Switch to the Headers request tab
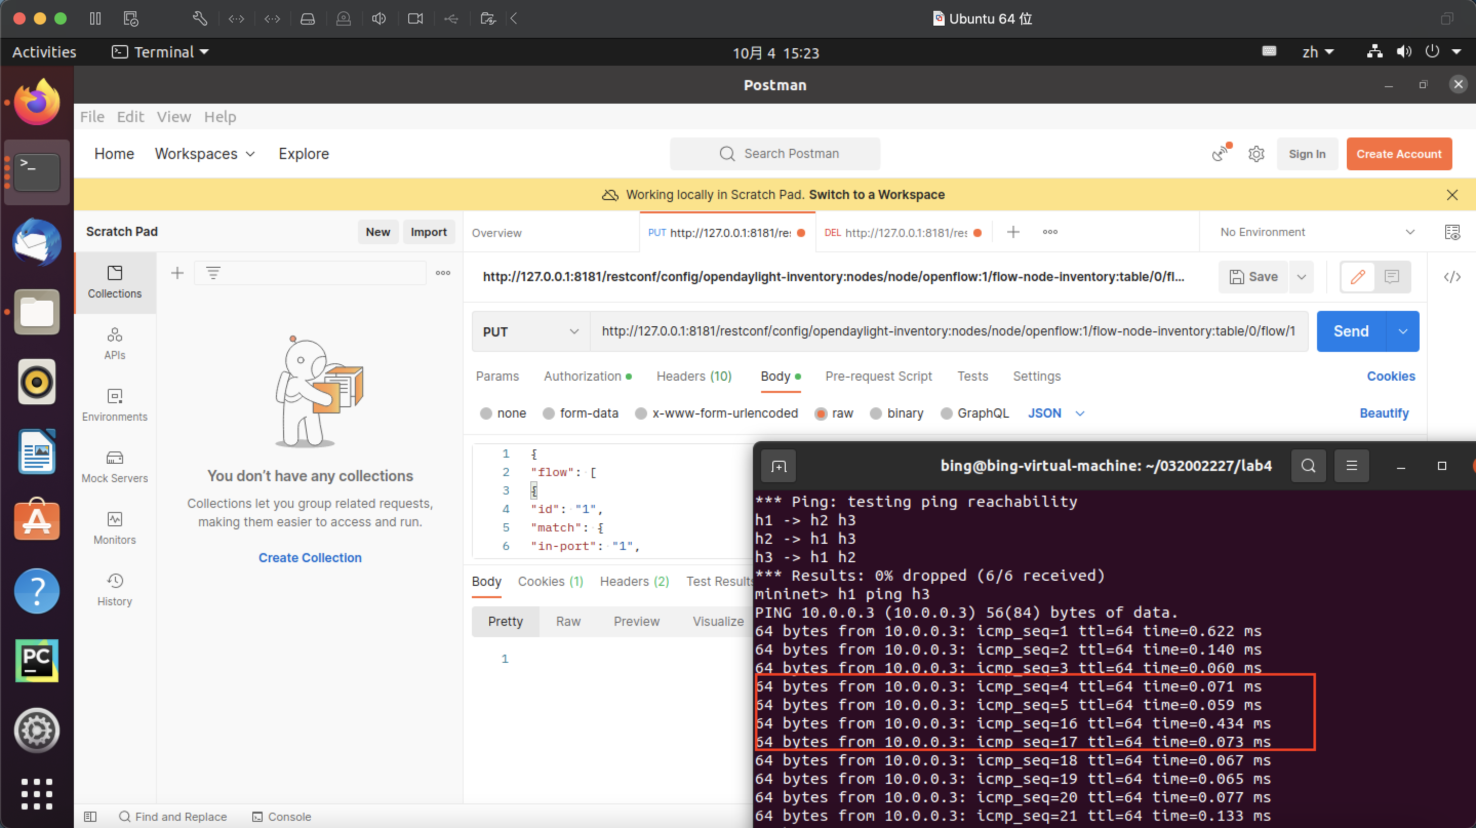 point(693,377)
